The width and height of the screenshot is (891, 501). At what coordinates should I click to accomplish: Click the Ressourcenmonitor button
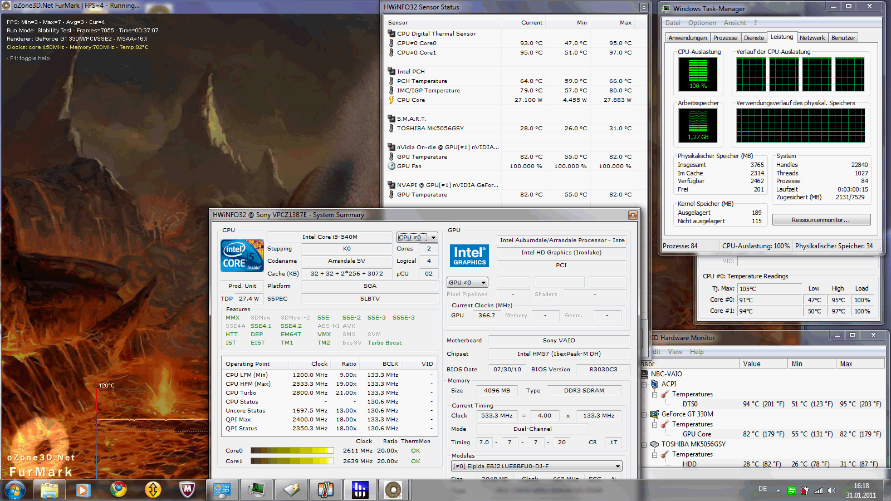click(x=821, y=220)
